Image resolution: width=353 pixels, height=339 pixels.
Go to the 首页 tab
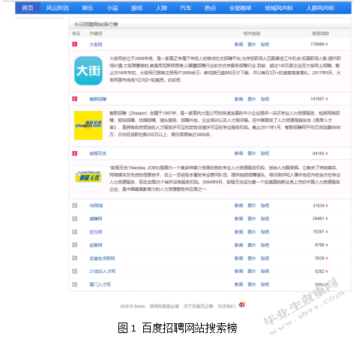(x=28, y=8)
